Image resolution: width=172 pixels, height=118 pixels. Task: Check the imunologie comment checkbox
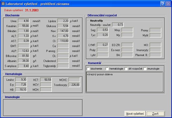145,69
